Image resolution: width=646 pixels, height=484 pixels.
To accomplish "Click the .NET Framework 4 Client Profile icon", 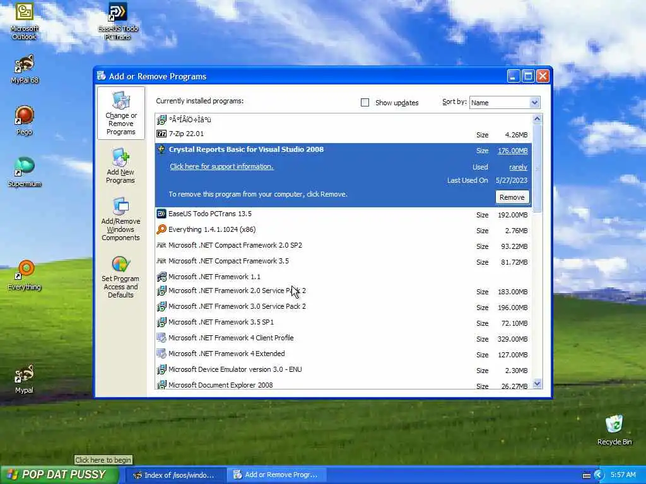I will coord(161,338).
